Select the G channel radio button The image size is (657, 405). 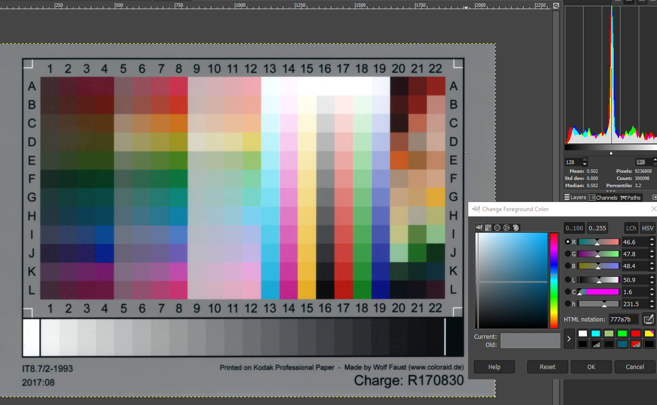point(567,254)
